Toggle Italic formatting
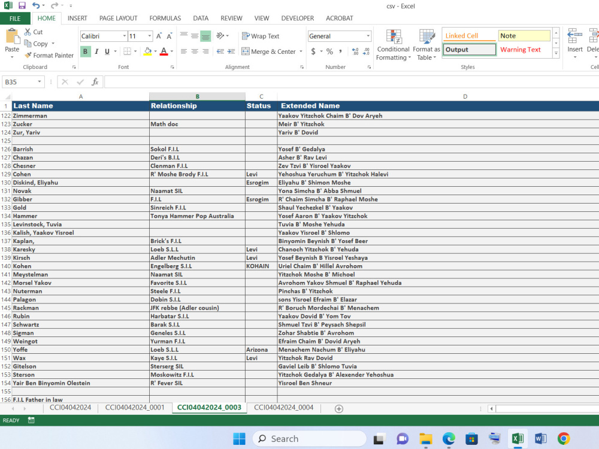 click(96, 51)
